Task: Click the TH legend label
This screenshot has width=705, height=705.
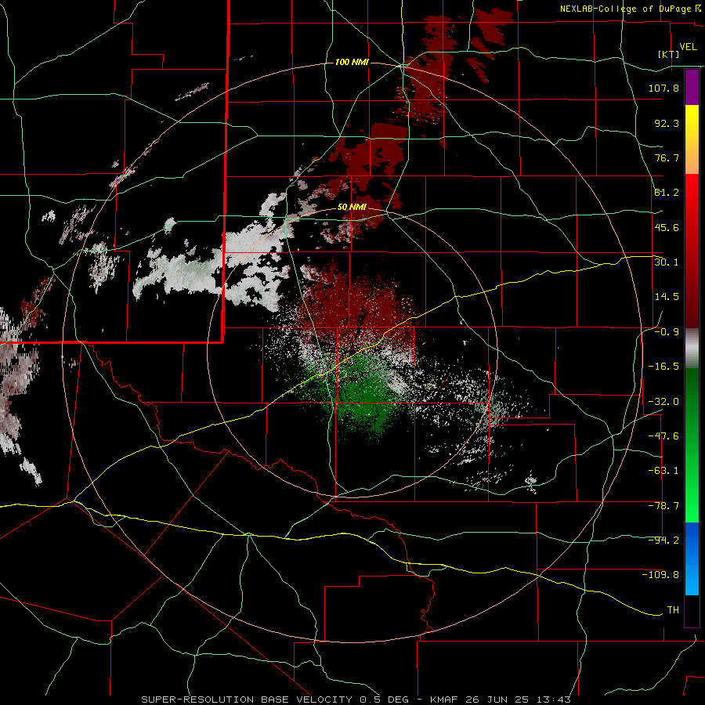Action: (x=673, y=610)
